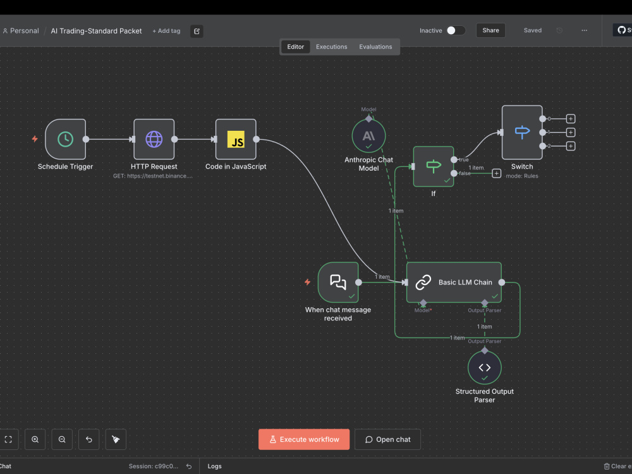Click the Basic LLM Chain Output Parser connector

tap(485, 303)
